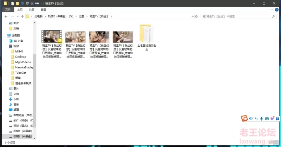Open 3D 对象 in the sidebar
The height and width of the screenshot is (147, 281).
(16, 41)
